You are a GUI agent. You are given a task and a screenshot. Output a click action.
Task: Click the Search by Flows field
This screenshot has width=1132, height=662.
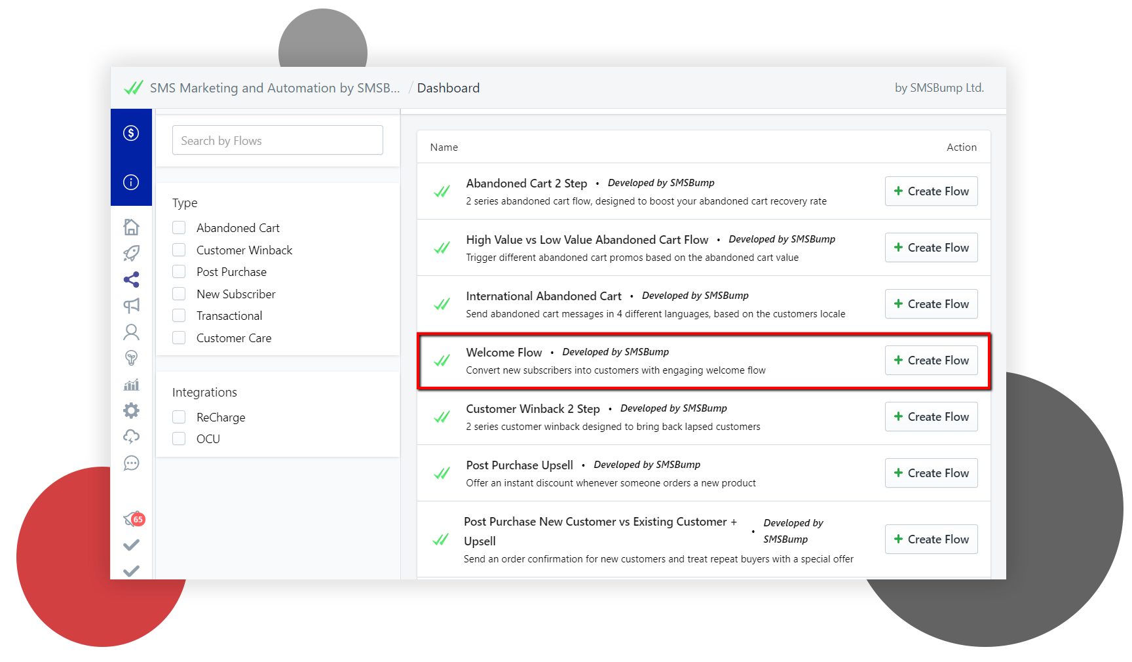[277, 140]
